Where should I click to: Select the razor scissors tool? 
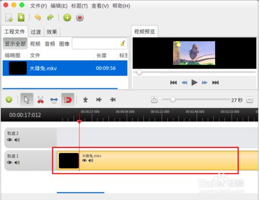(40, 99)
